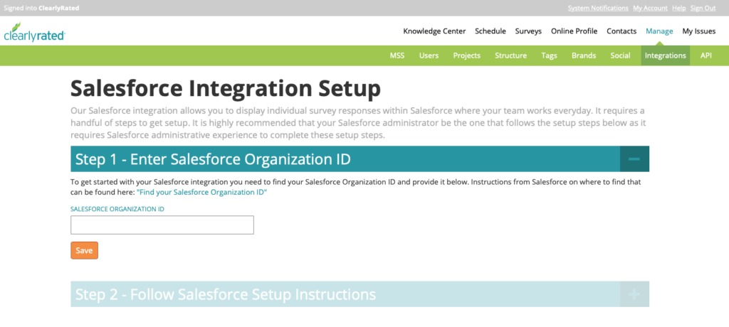The height and width of the screenshot is (327, 729).
Task: Open My Account link
Action: pos(650,9)
